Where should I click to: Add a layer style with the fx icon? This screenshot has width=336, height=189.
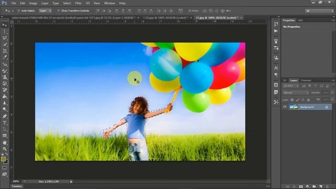(x=294, y=187)
